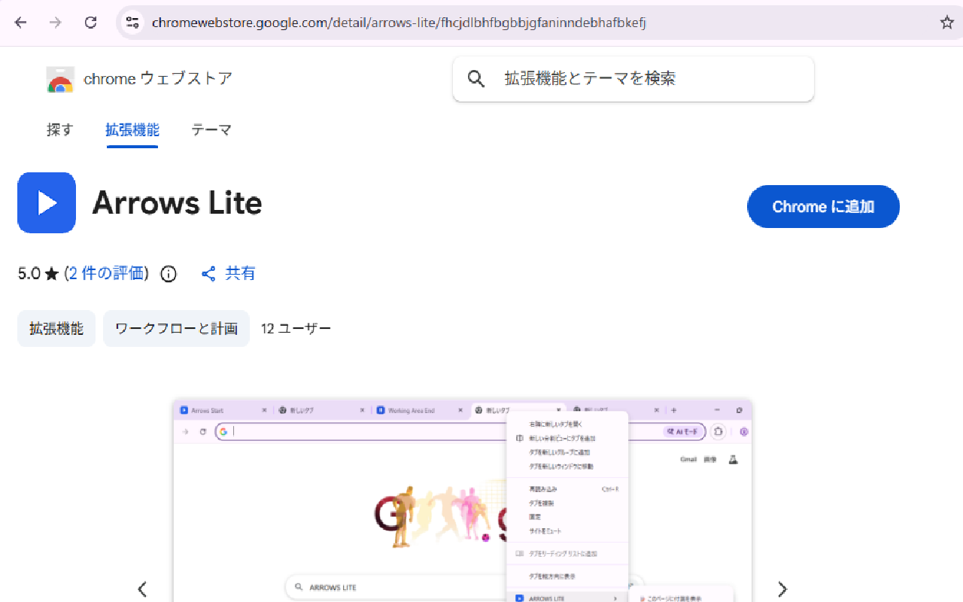Add extension with Chrome に追加 button

pyautogui.click(x=823, y=206)
